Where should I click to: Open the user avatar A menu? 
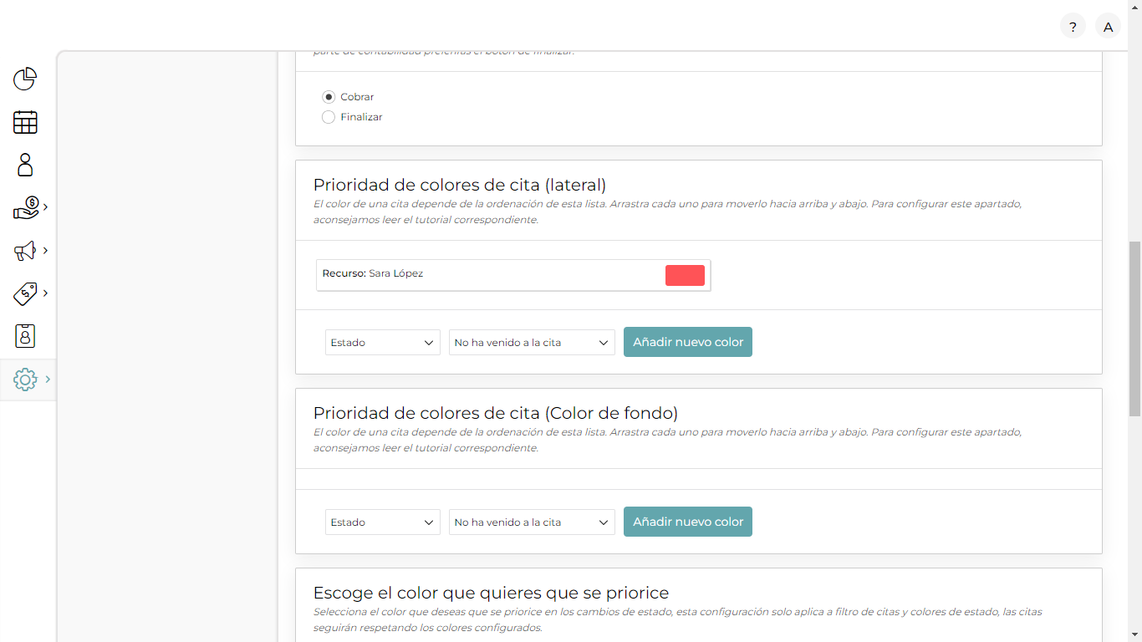(1108, 27)
